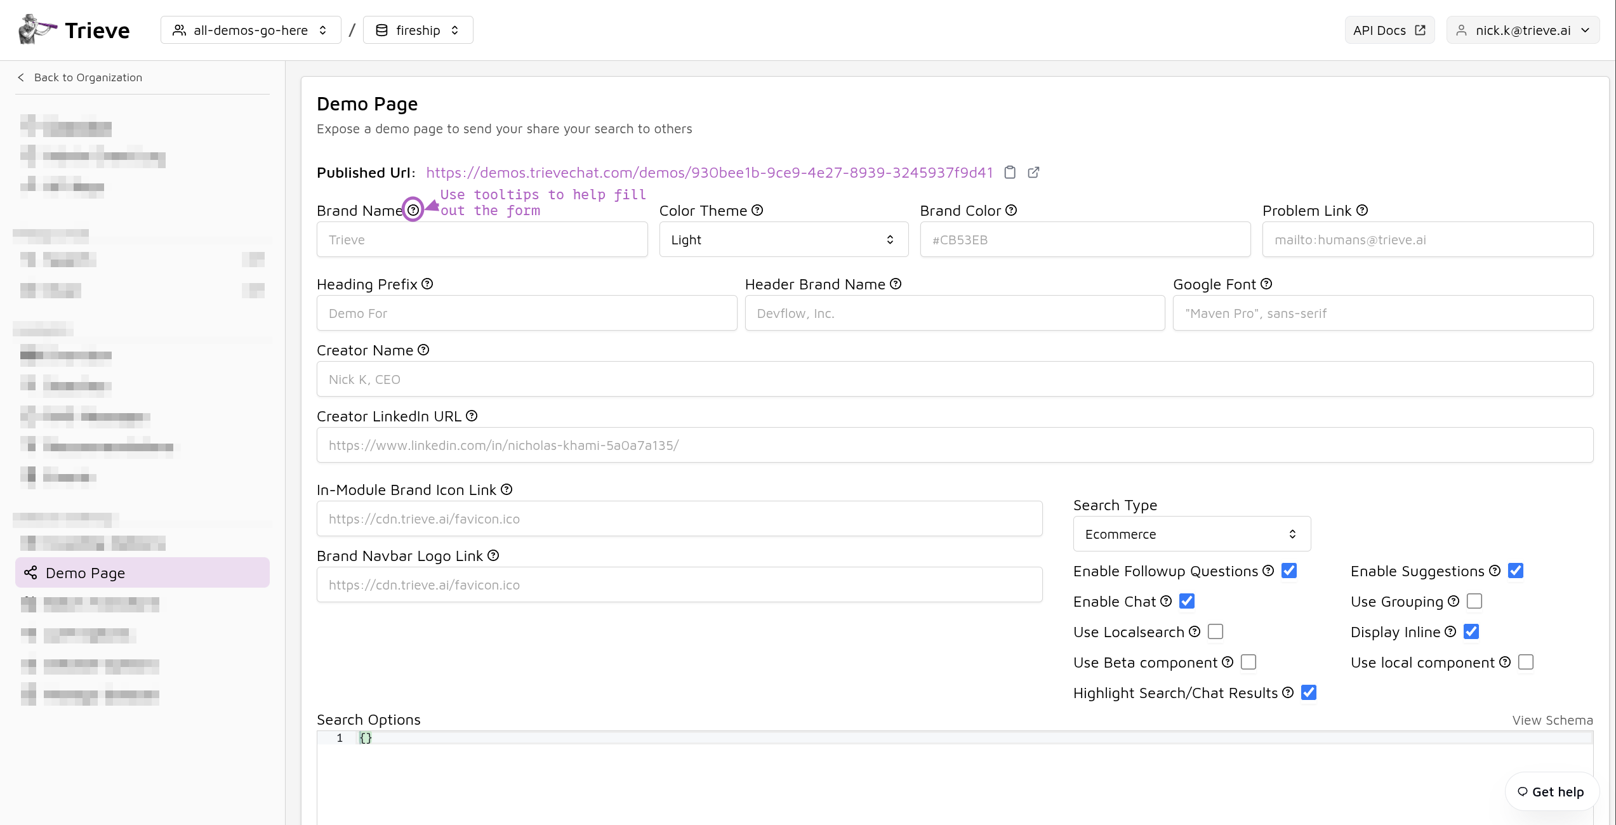This screenshot has width=1616, height=825.
Task: Show the Color Theme tooltip help icon
Action: 757,210
